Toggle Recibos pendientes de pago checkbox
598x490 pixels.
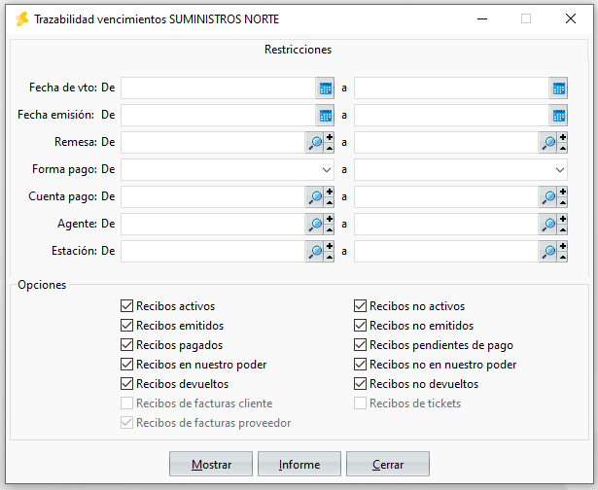click(x=360, y=345)
